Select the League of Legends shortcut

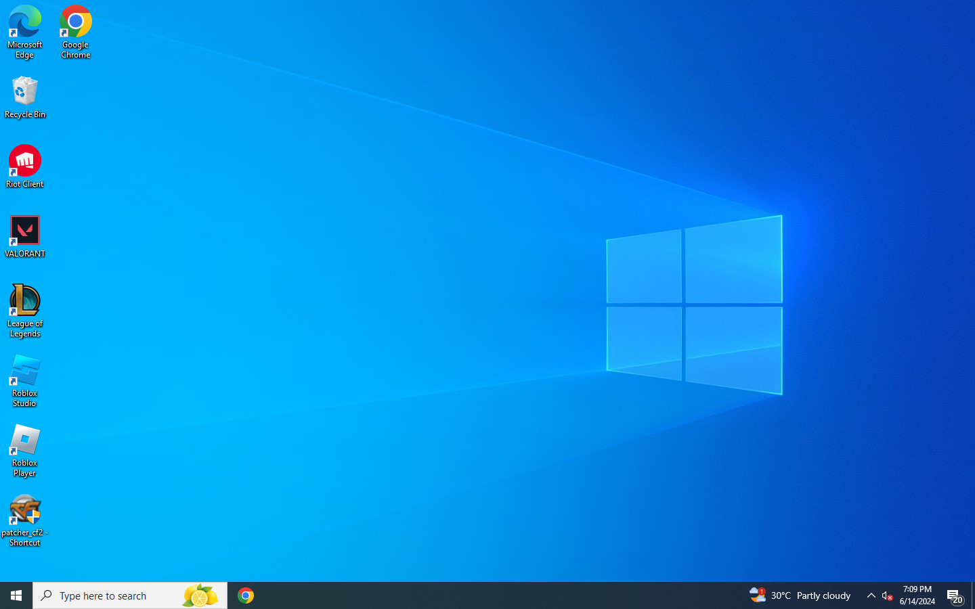click(x=25, y=311)
